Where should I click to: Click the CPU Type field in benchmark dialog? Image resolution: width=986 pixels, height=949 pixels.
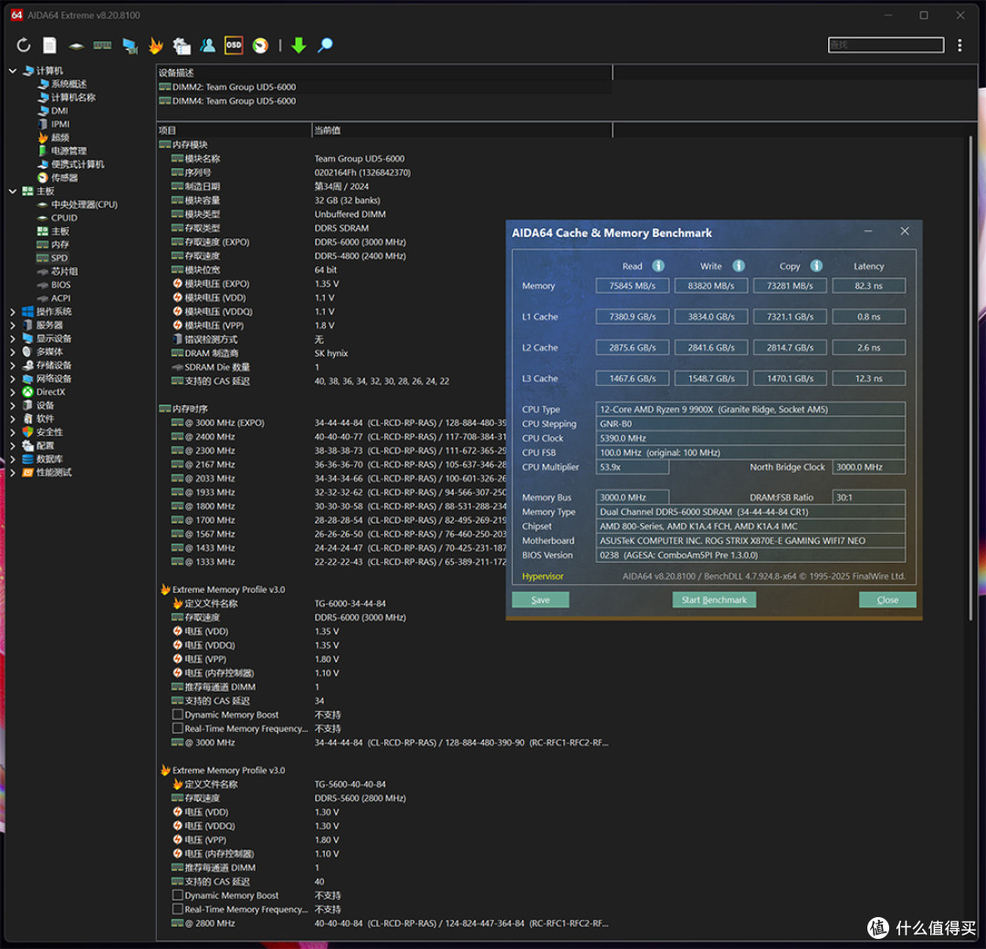[x=750, y=409]
